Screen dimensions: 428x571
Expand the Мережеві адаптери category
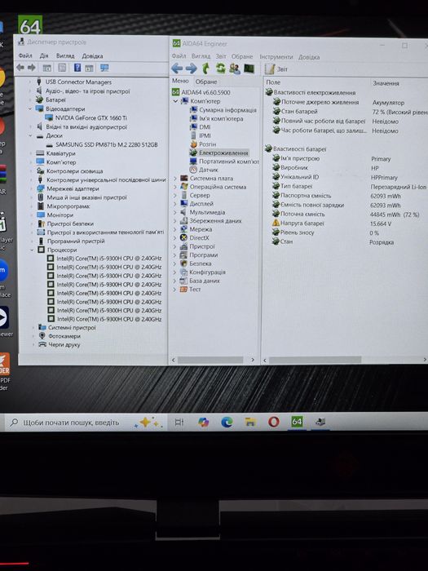(x=31, y=188)
